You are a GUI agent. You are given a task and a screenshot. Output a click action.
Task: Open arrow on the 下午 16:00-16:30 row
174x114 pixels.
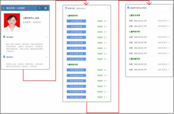pyautogui.click(x=107, y=86)
